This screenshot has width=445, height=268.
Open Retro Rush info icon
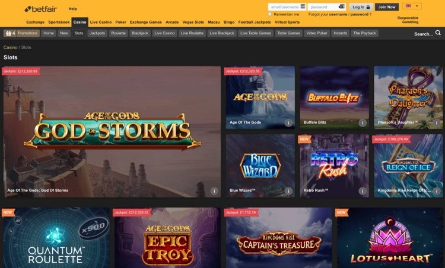pos(363,191)
